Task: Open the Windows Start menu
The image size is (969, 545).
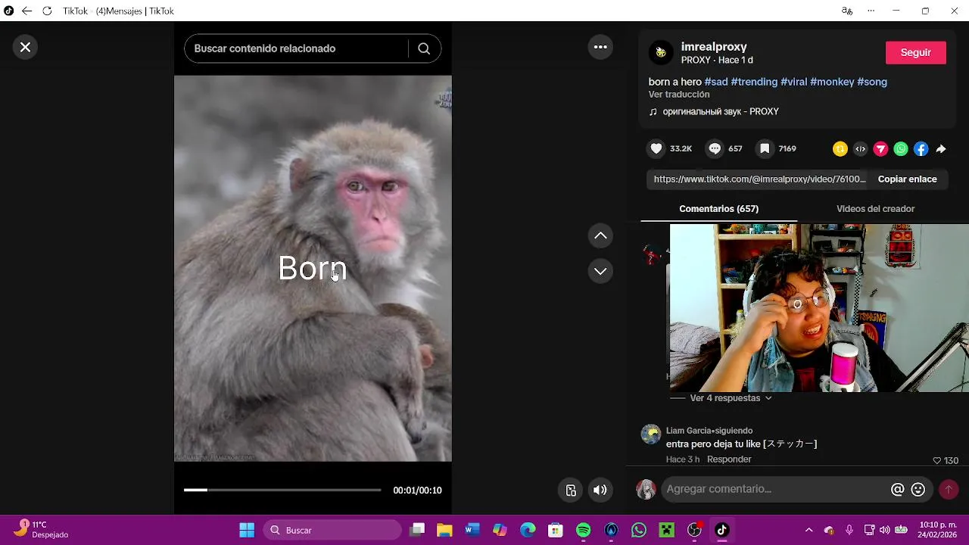Action: (247, 530)
